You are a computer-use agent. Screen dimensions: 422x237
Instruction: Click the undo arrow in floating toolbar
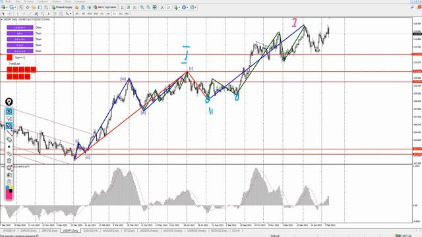[x=9, y=153]
